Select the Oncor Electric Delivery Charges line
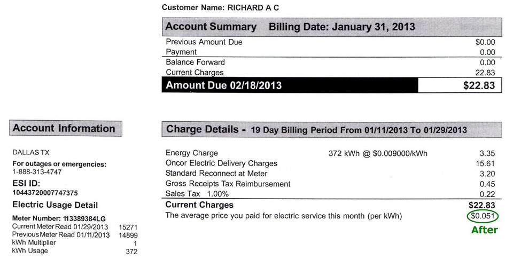Screen dimensions: 513x259 coord(330,163)
